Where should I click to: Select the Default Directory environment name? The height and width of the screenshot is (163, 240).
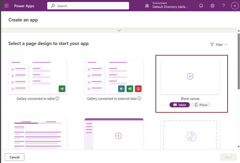click(x=170, y=7)
